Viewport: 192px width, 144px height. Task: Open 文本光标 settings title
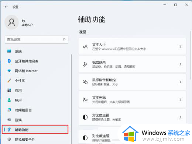click(99, 98)
